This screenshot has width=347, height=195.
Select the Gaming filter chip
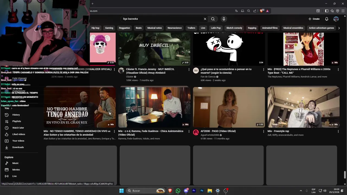[x=109, y=28]
